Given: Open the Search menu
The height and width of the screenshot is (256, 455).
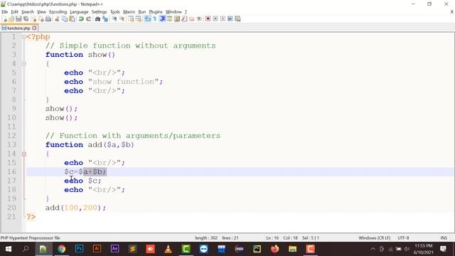Looking at the screenshot, I should [28, 12].
